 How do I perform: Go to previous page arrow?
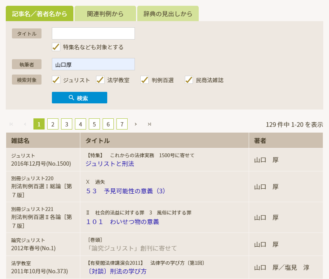click(25, 124)
